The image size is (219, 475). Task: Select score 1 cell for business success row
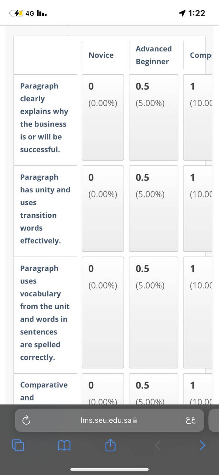[x=198, y=118]
